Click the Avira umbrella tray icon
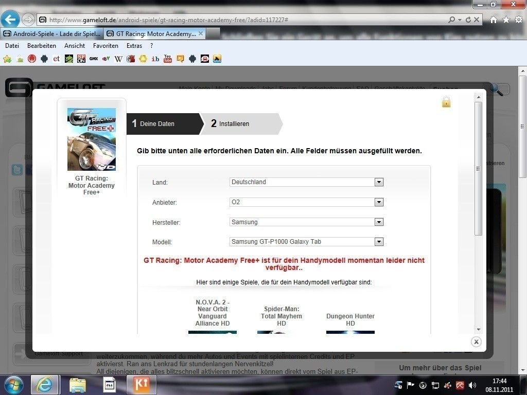 click(460, 385)
